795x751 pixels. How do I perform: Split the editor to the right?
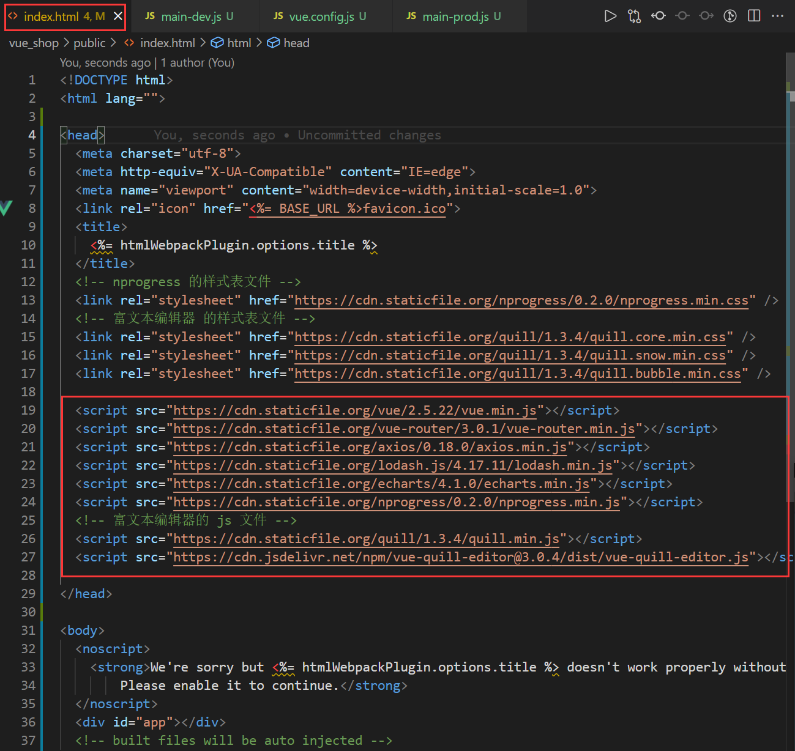(x=754, y=16)
